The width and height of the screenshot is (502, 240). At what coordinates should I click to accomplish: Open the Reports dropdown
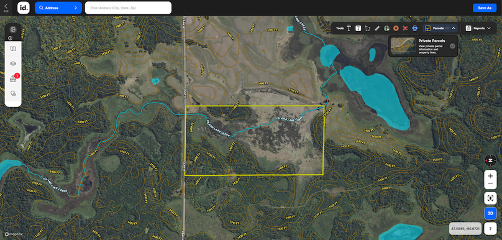478,28
